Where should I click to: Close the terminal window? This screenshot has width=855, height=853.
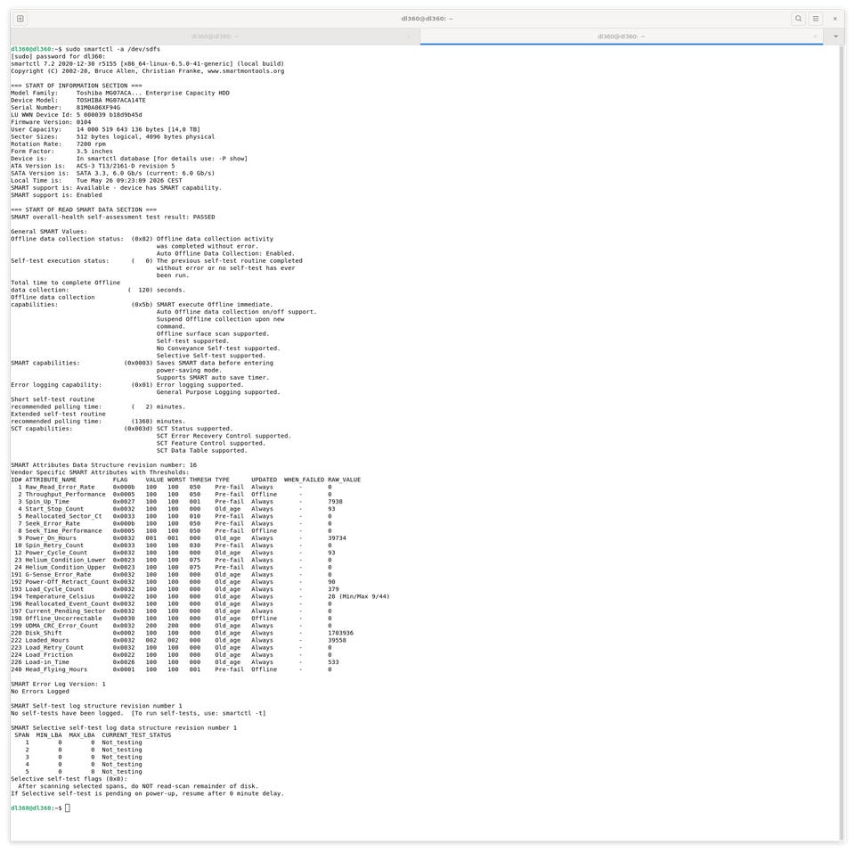click(835, 19)
